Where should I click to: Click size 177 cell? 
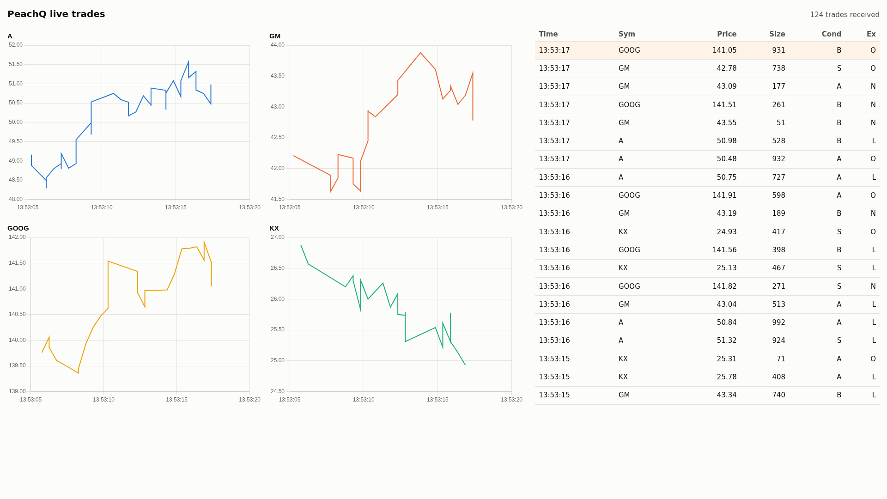tap(778, 86)
